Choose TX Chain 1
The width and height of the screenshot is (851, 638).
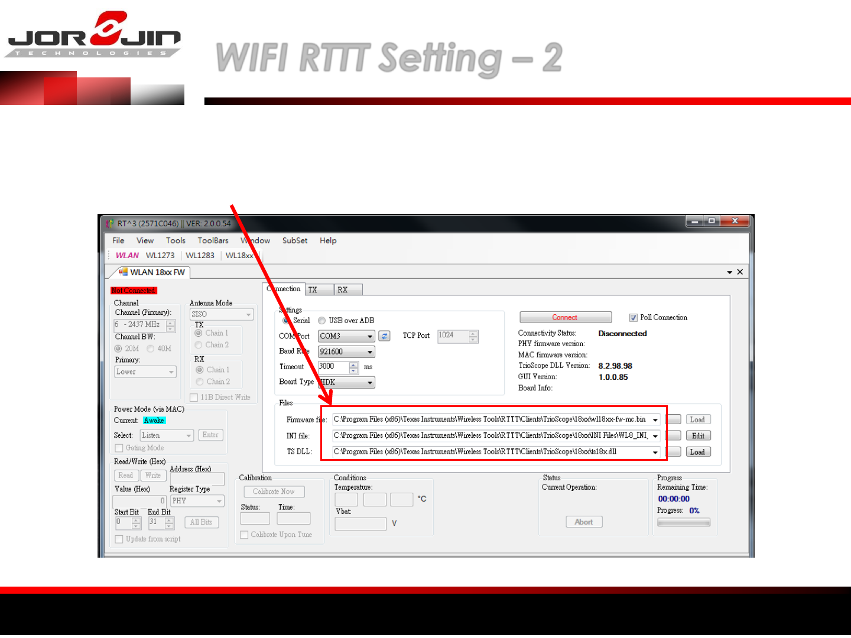click(199, 333)
